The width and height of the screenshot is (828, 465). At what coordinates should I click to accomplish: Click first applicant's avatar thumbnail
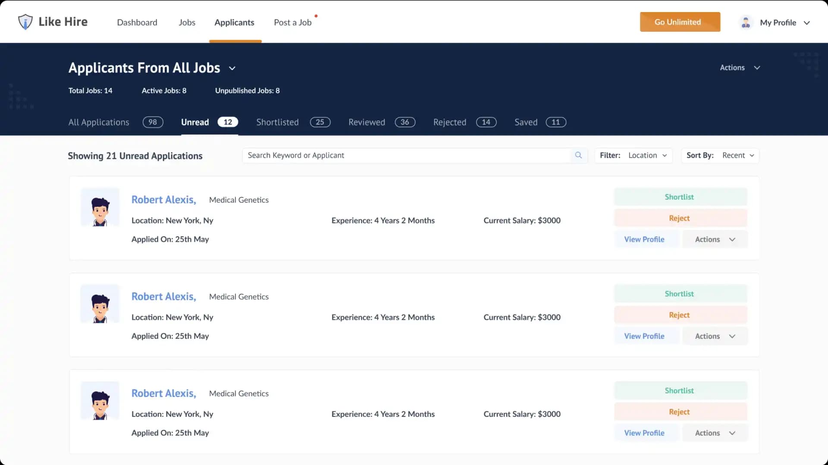pyautogui.click(x=100, y=207)
